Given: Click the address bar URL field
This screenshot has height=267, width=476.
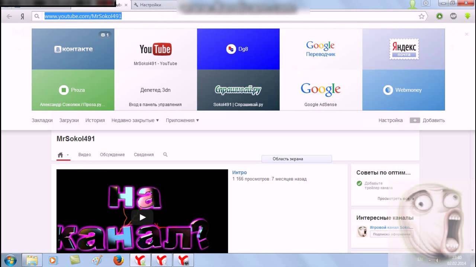Looking at the screenshot, I should [230, 16].
